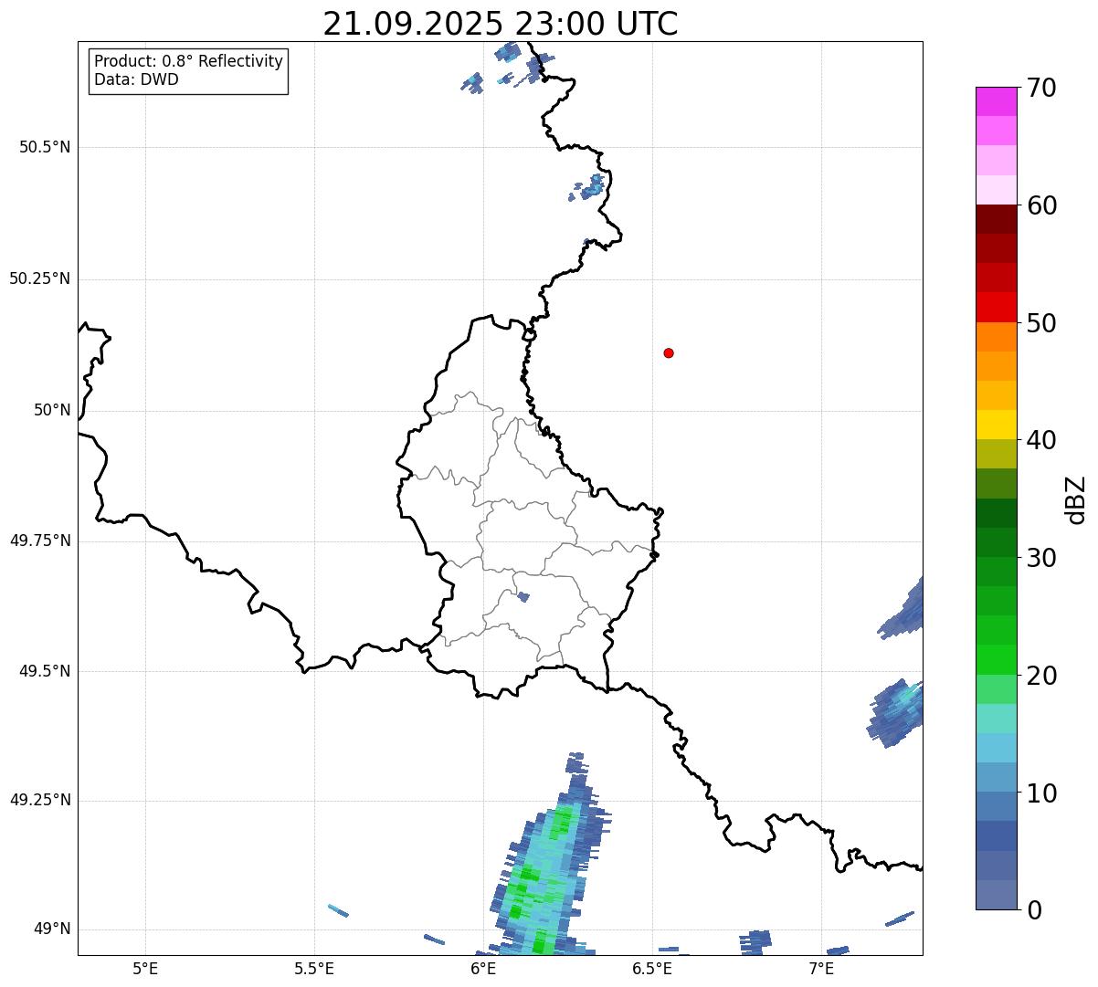1098x987 pixels.
Task: Click the latitude label '49.5°N'
Action: pyautogui.click(x=45, y=671)
